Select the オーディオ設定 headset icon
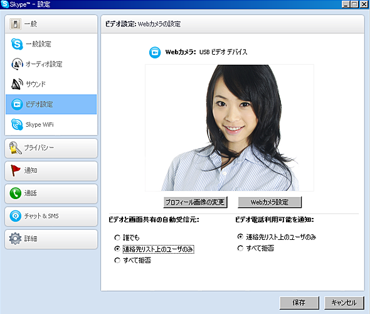Screen dimensions: 370x314 coord(17,64)
